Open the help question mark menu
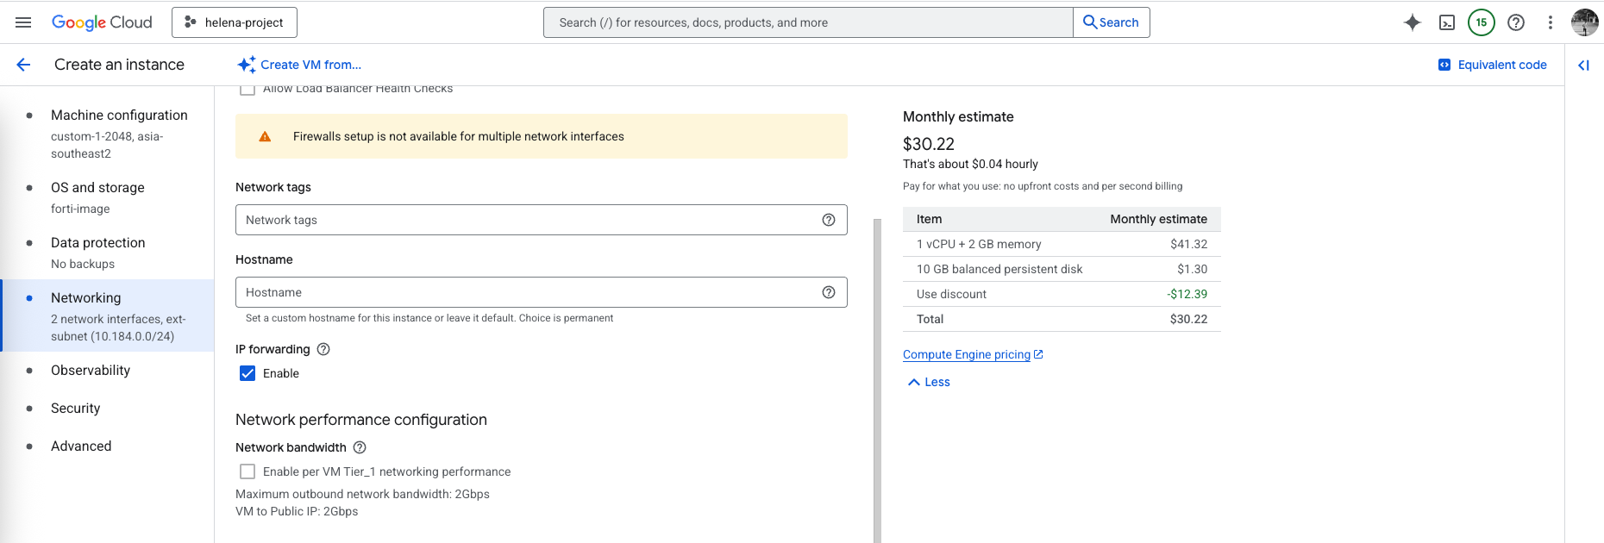This screenshot has width=1604, height=543. [x=1515, y=22]
